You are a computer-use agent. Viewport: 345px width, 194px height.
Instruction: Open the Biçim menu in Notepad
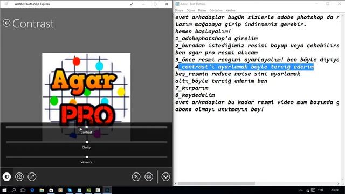click(x=202, y=10)
